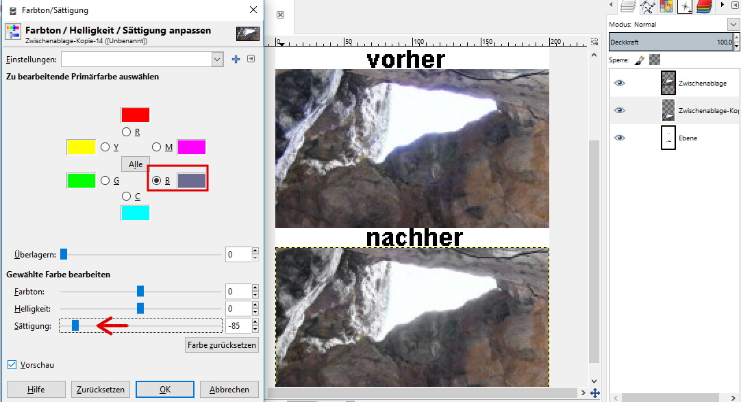Click the Helligkeit slider handle
This screenshot has width=741, height=402.
click(140, 308)
